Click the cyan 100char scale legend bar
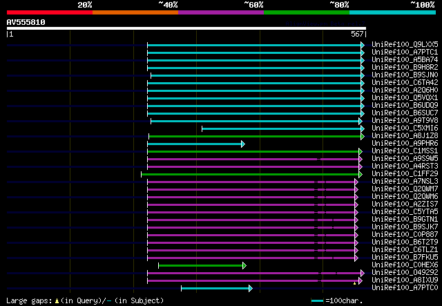This screenshot has width=442, height=306. point(318,300)
